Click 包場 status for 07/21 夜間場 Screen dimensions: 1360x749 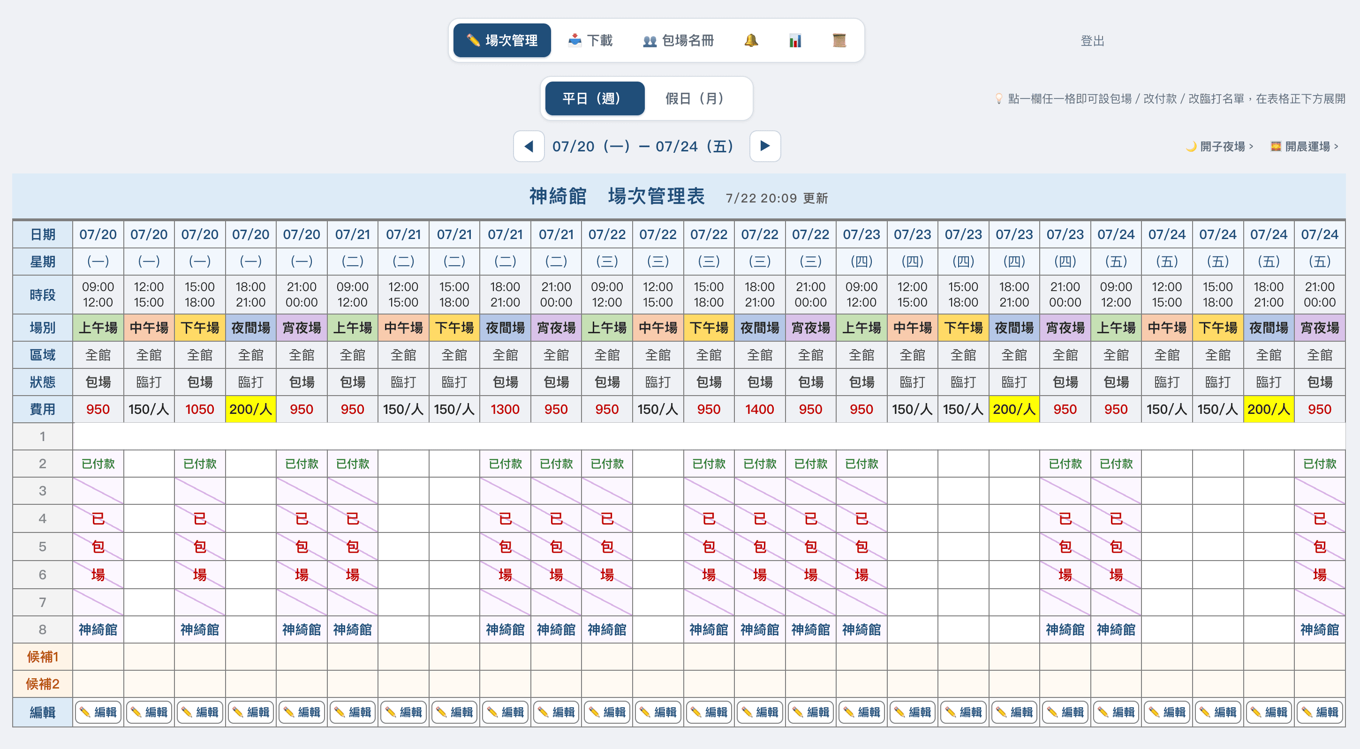pos(505,382)
